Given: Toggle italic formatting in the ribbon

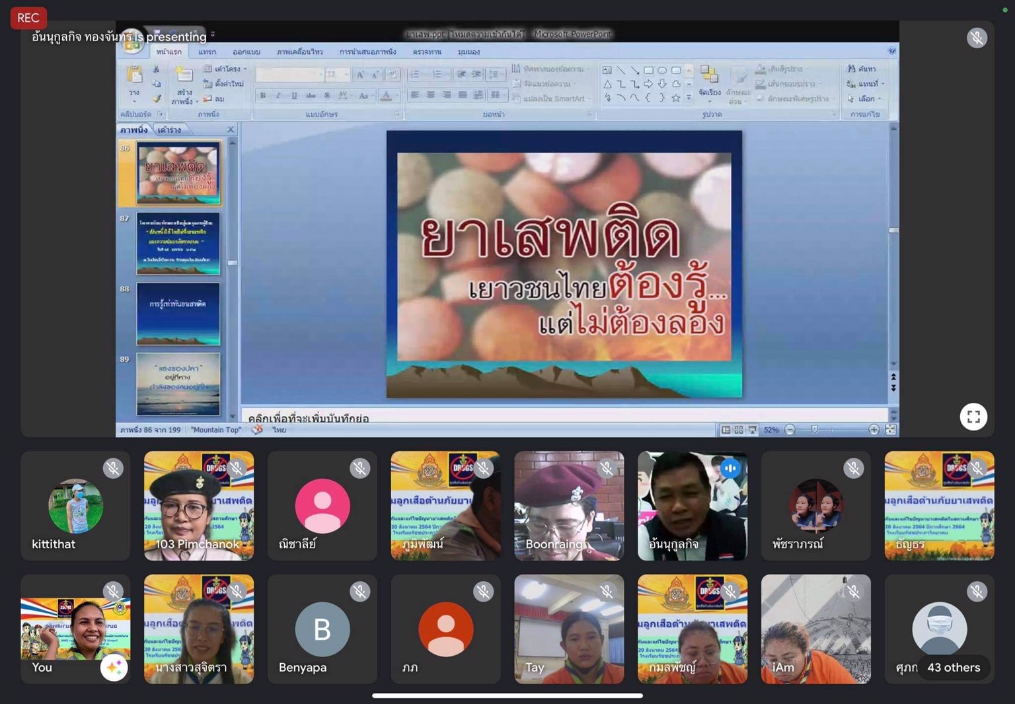Looking at the screenshot, I should coord(278,96).
